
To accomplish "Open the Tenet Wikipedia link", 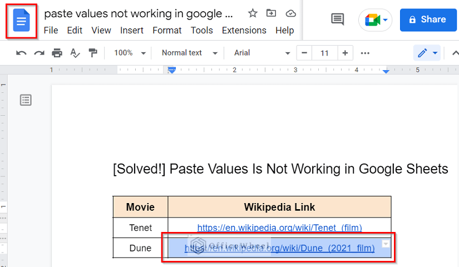I will click(x=279, y=228).
